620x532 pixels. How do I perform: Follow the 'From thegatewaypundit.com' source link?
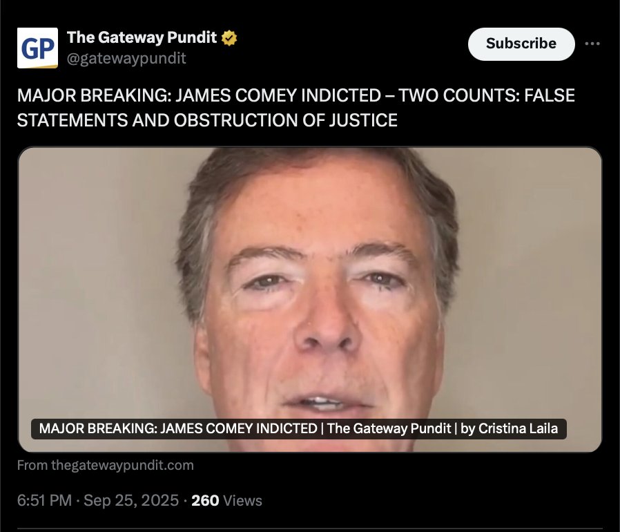pos(106,465)
